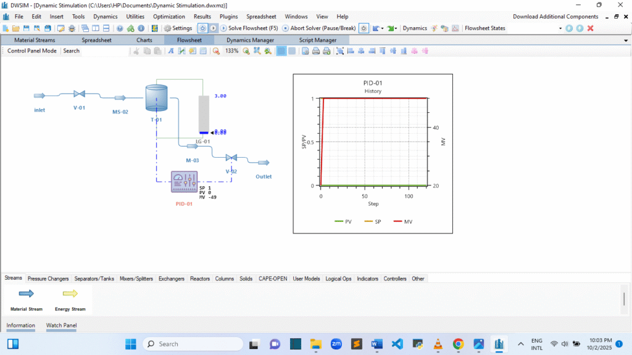Image resolution: width=632 pixels, height=355 pixels.
Task: Click the zoom magnifier left of 133%
Action: [217, 51]
